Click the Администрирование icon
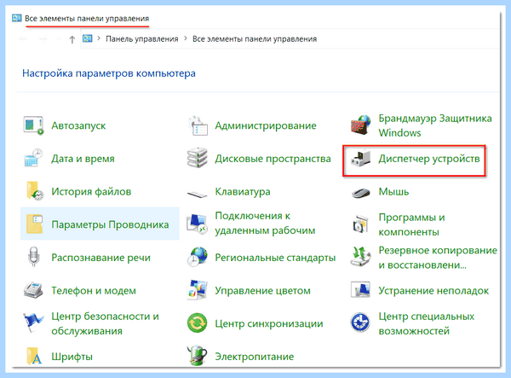Image resolution: width=511 pixels, height=378 pixels. (198, 125)
